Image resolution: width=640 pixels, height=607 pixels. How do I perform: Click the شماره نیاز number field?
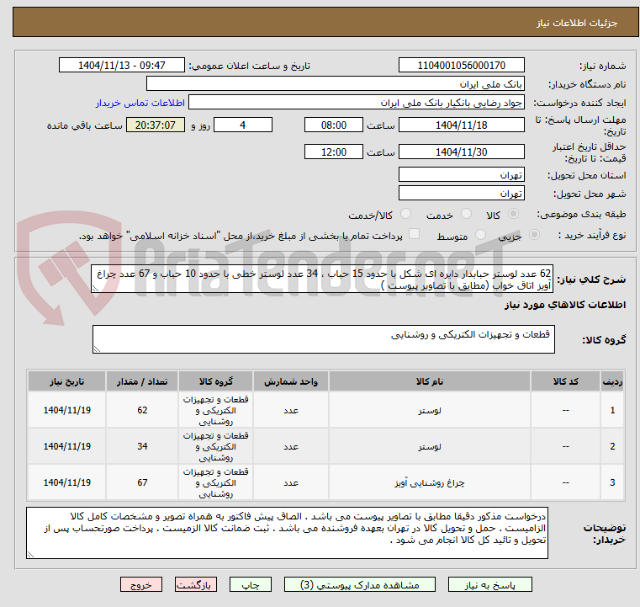point(461,66)
